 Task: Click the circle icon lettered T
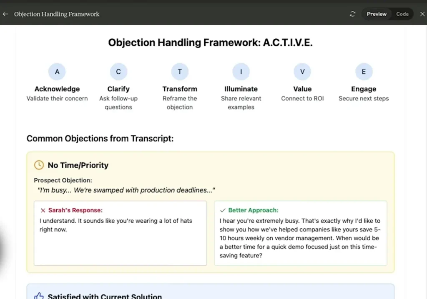(x=180, y=72)
